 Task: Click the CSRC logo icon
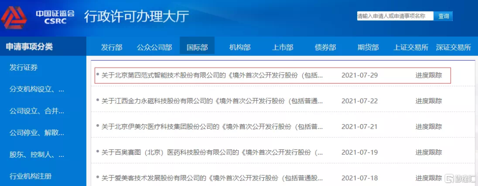point(14,17)
